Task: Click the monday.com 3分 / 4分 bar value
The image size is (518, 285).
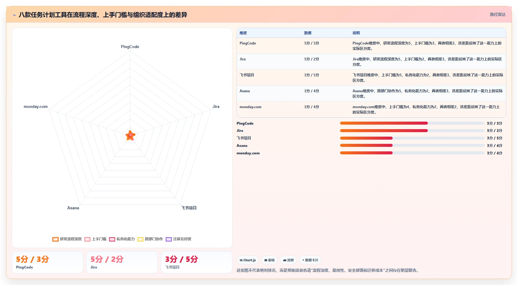Action: click(495, 153)
